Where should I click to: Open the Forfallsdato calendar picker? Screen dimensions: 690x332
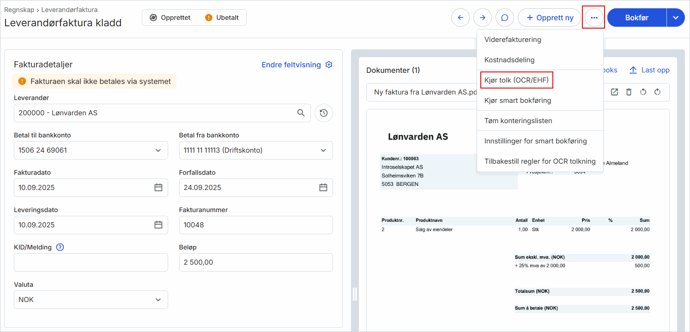(323, 188)
